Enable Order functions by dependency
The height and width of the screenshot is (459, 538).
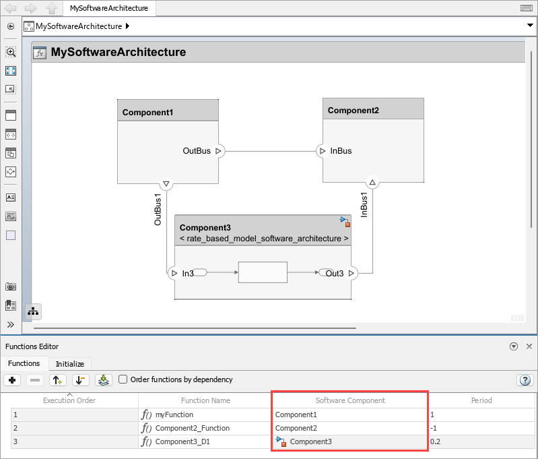123,379
